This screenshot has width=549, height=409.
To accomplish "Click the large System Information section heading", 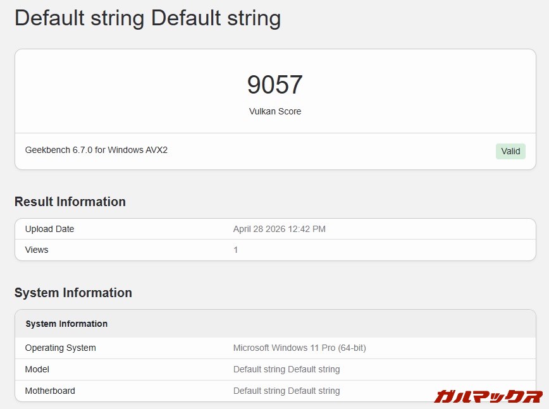I will pos(73,293).
